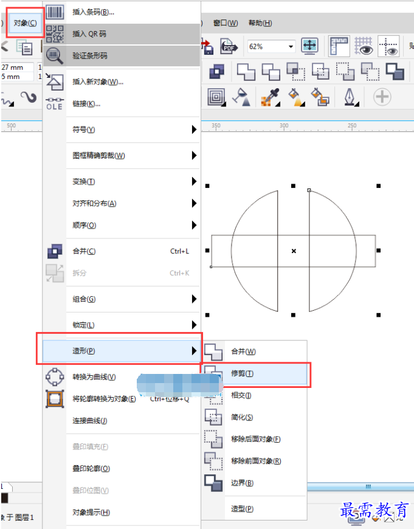This screenshot has height=529, width=414.
Task: Expand the 锁定(L) submenu
Action: (x=122, y=325)
